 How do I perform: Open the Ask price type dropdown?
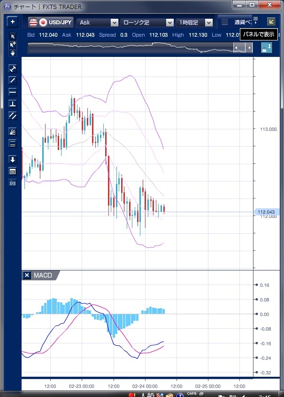point(98,22)
